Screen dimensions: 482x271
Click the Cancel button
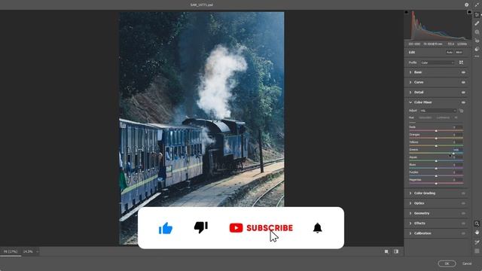pyautogui.click(x=467, y=263)
